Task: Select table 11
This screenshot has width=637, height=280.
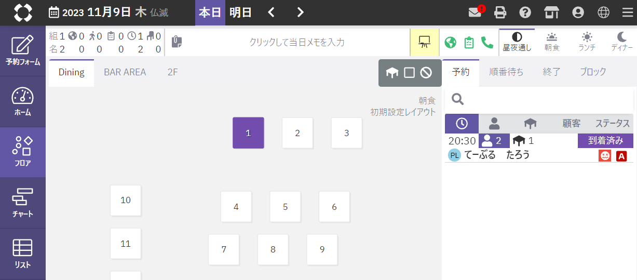Action: [x=126, y=244]
